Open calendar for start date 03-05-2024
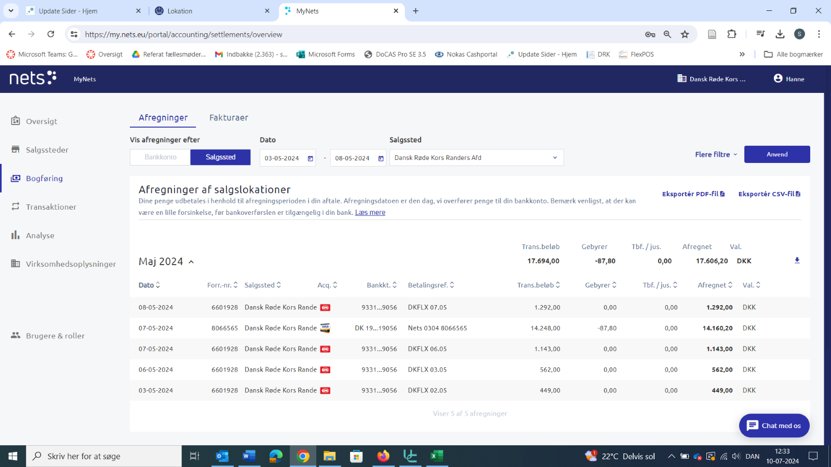Screen dimensions: 831x467 pos(311,158)
